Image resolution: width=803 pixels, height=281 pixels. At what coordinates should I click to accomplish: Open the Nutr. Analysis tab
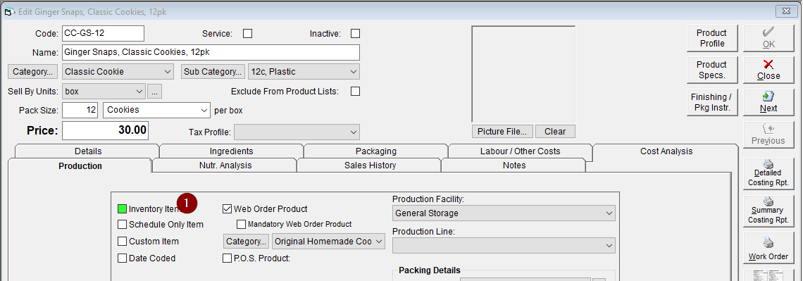225,166
